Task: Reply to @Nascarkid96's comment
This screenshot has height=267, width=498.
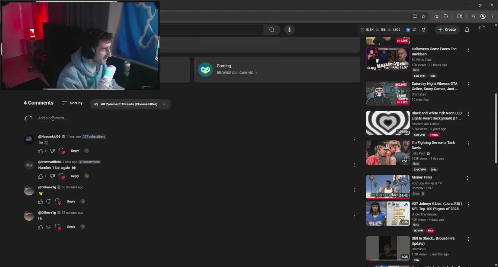Action: coord(75,151)
